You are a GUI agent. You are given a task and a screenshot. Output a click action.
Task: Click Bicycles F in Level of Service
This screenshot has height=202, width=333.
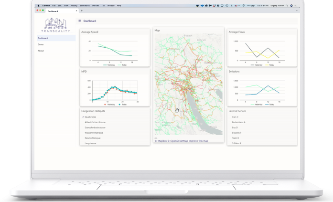pos(236,133)
